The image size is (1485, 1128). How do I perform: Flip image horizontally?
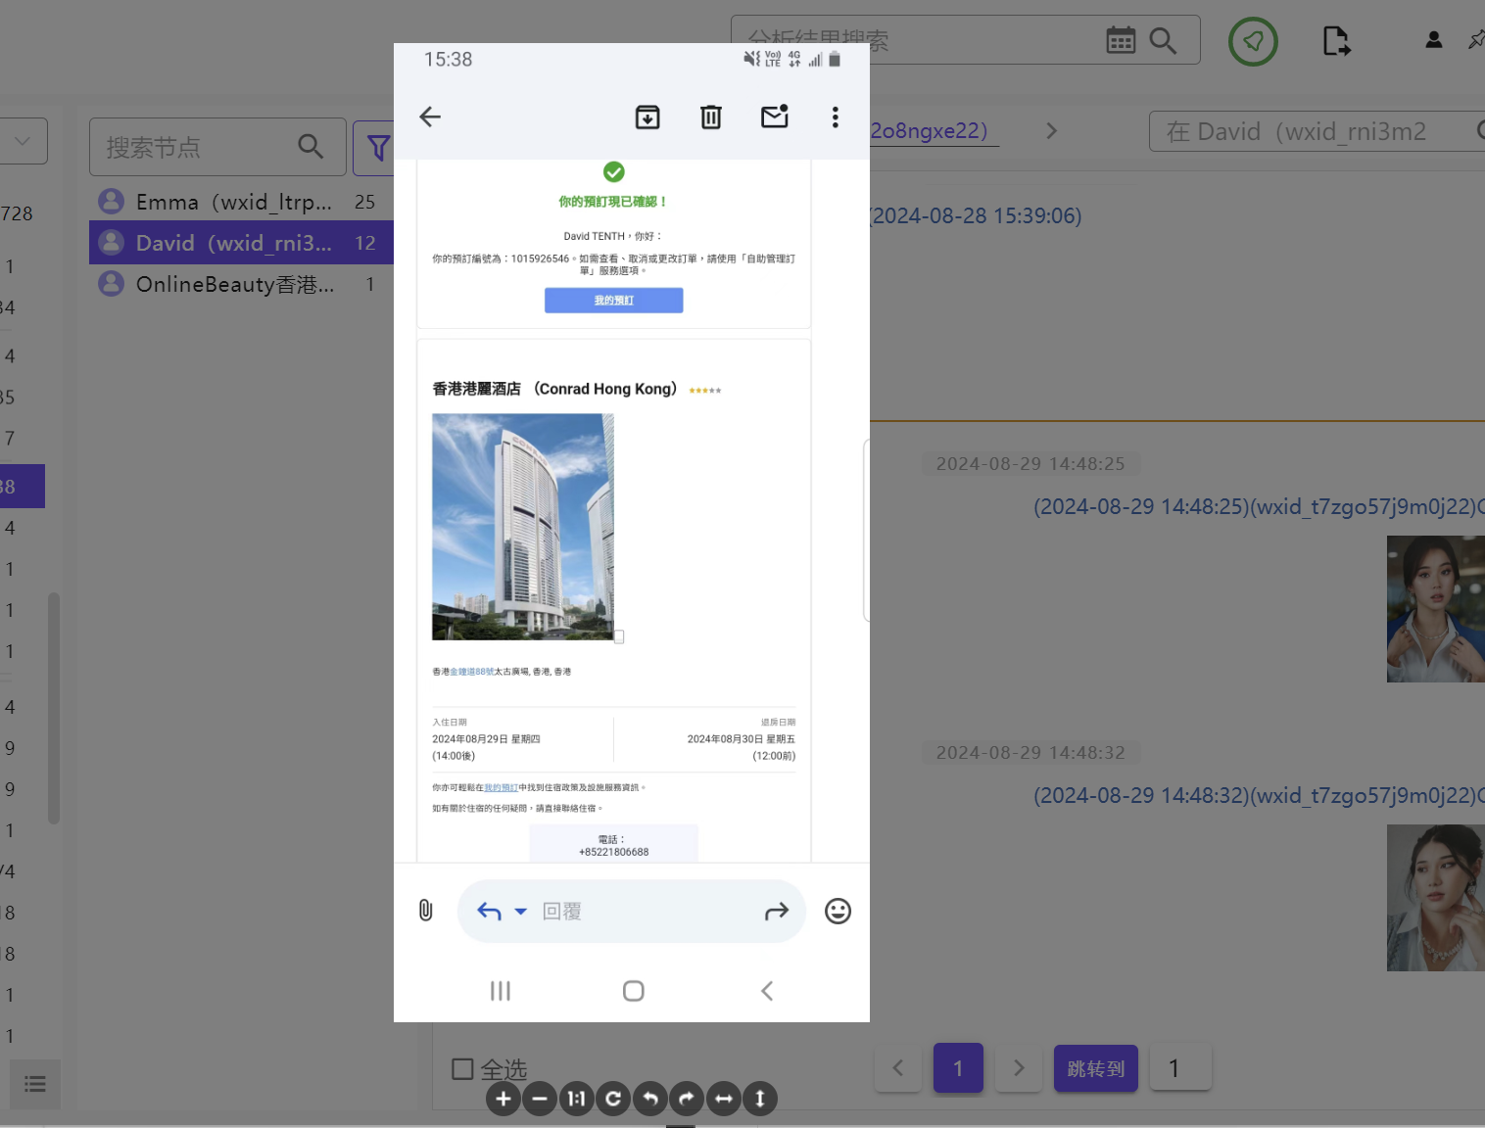(x=723, y=1099)
